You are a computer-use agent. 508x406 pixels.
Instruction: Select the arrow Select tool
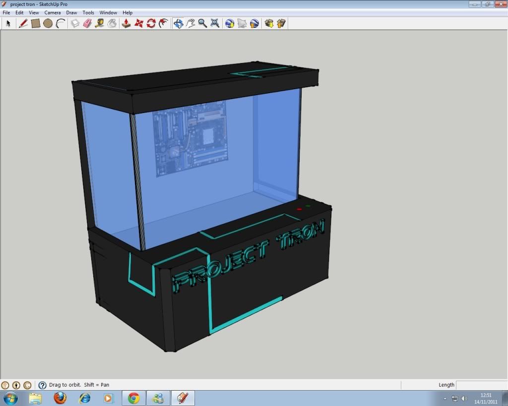[8, 23]
